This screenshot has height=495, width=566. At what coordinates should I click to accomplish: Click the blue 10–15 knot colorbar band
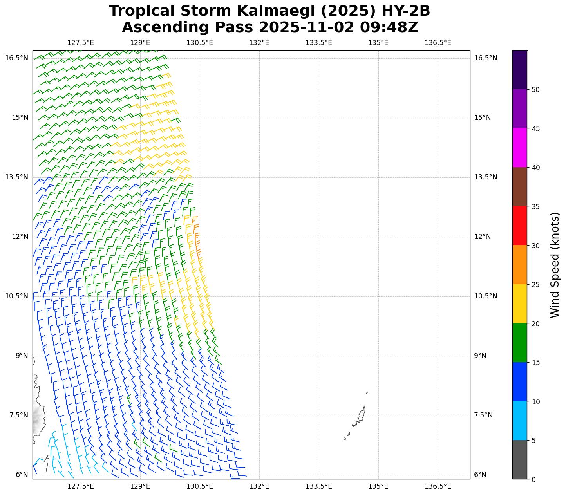pyautogui.click(x=520, y=381)
